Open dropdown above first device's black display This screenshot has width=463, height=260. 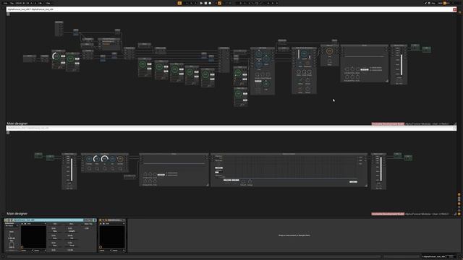click(x=37, y=224)
